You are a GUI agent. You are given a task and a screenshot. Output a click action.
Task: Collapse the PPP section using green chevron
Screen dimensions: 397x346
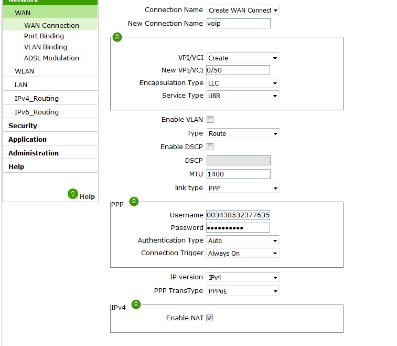(x=134, y=201)
